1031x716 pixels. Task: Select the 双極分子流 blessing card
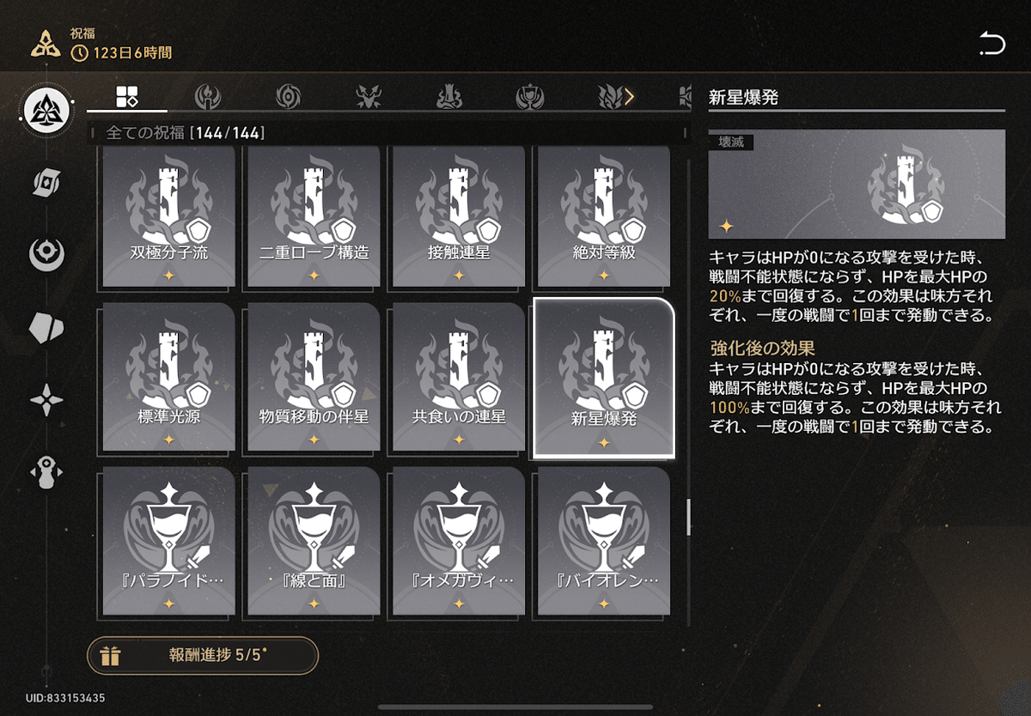click(x=168, y=216)
